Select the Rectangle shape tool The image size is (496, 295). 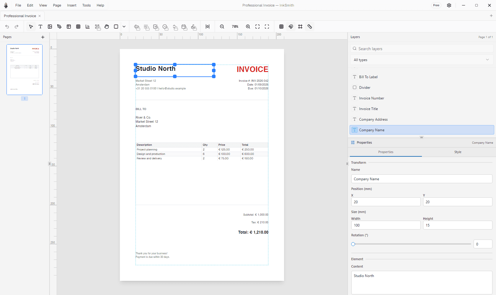tap(116, 27)
